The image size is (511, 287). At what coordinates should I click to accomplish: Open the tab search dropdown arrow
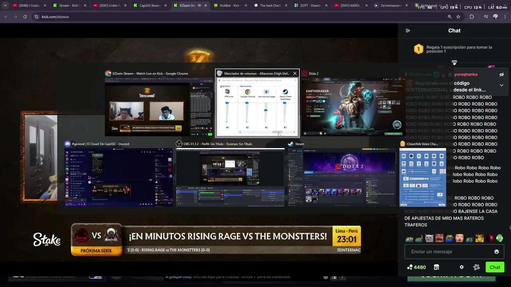pos(5,6)
